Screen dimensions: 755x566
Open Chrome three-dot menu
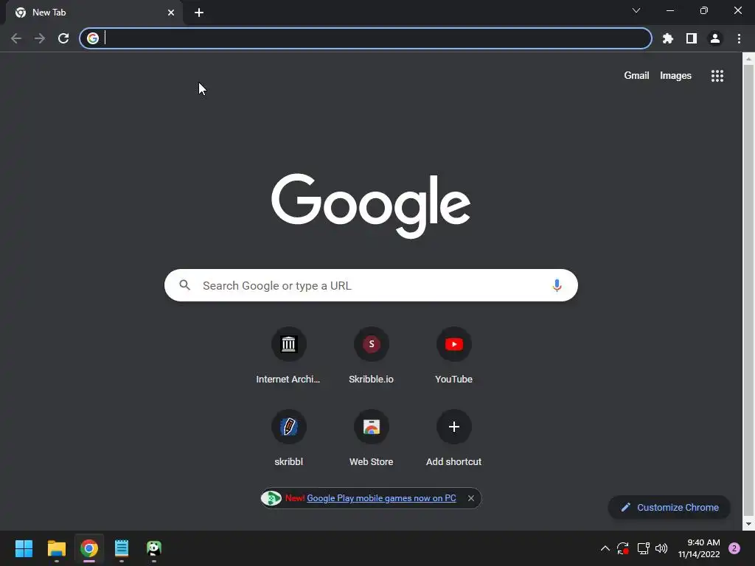739,38
